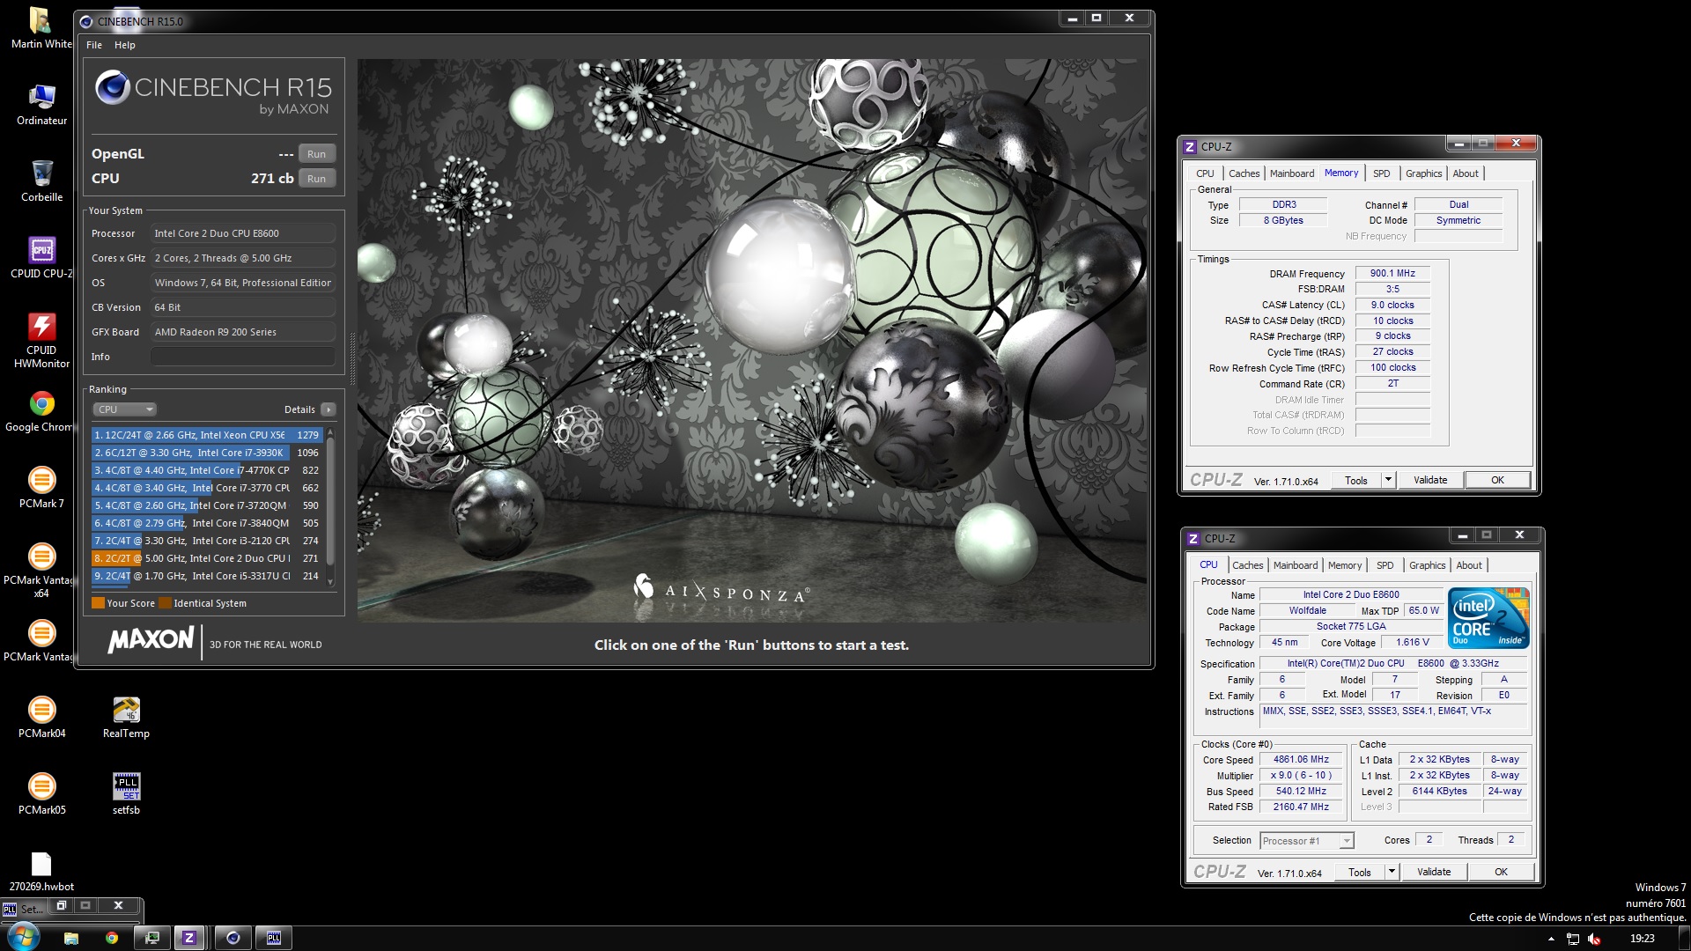Screen dimensions: 1691x951
Task: Click Your Score orange swatch
Action: pyautogui.click(x=98, y=603)
